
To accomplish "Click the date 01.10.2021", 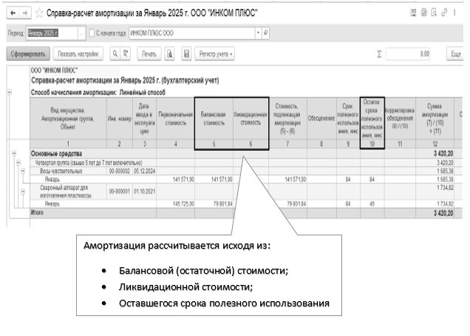I will 145,192.
